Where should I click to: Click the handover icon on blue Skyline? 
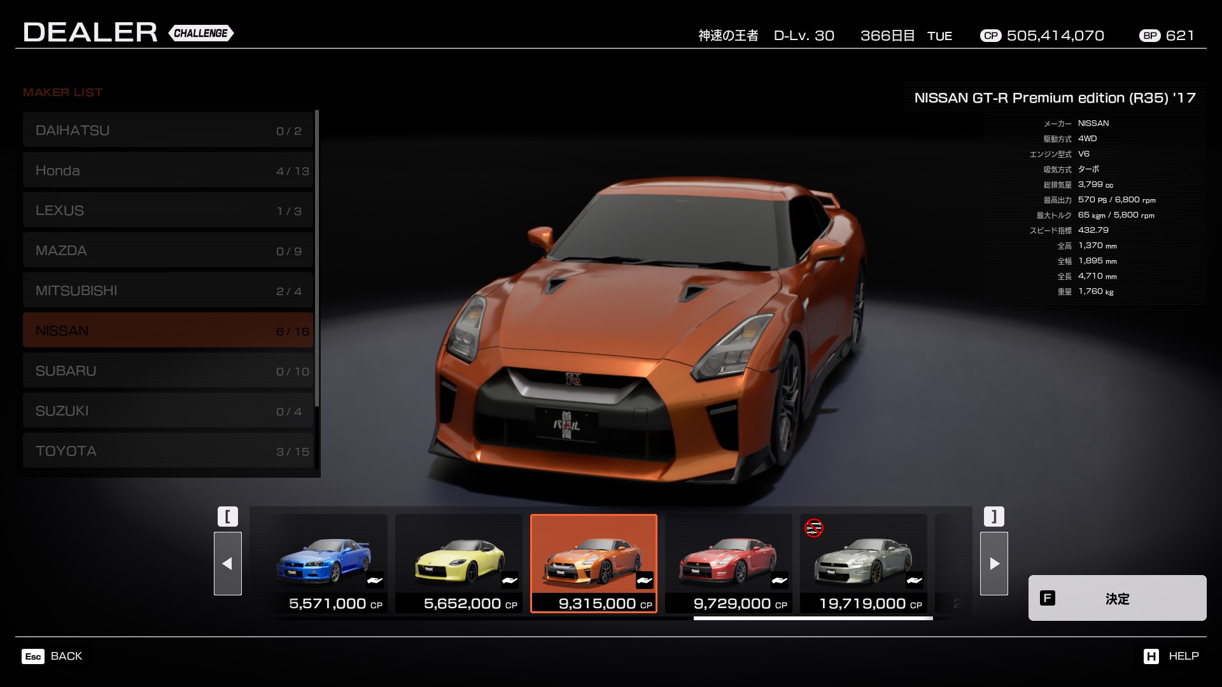375,580
